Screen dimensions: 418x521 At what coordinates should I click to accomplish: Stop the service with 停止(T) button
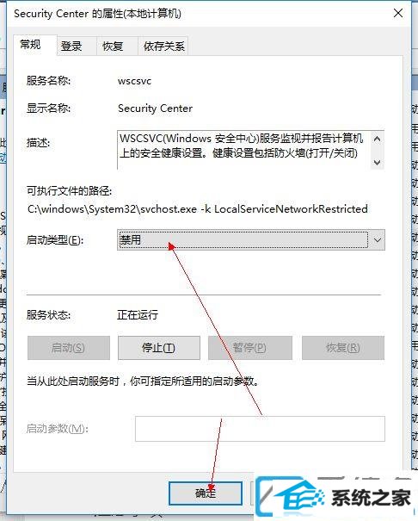159,348
